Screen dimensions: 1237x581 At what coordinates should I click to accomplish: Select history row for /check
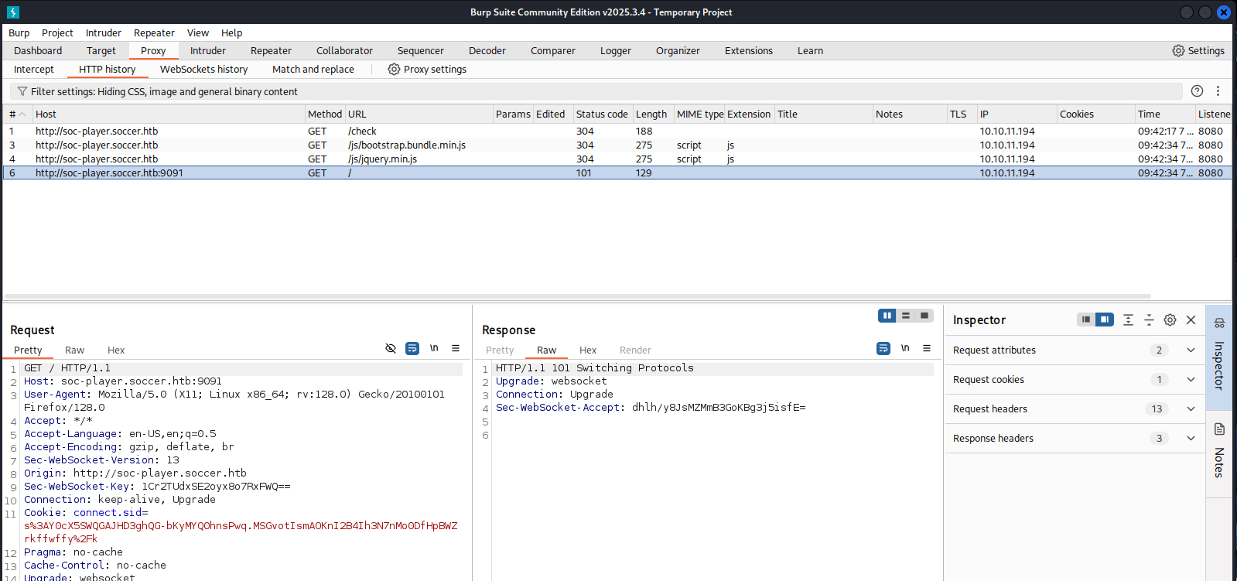617,131
